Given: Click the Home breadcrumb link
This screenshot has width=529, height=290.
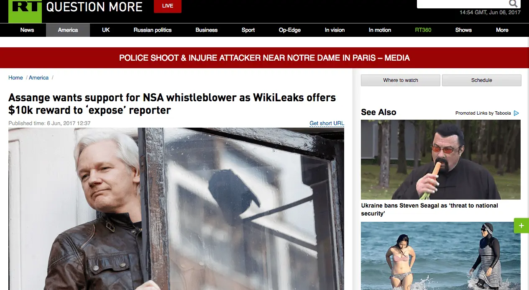Looking at the screenshot, I should [16, 78].
